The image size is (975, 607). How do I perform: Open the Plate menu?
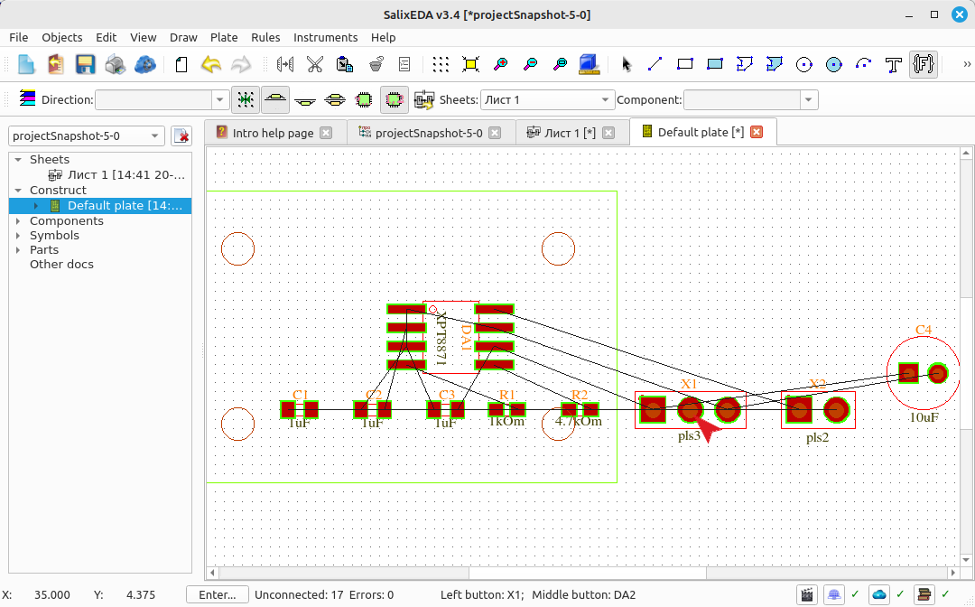[x=224, y=37]
